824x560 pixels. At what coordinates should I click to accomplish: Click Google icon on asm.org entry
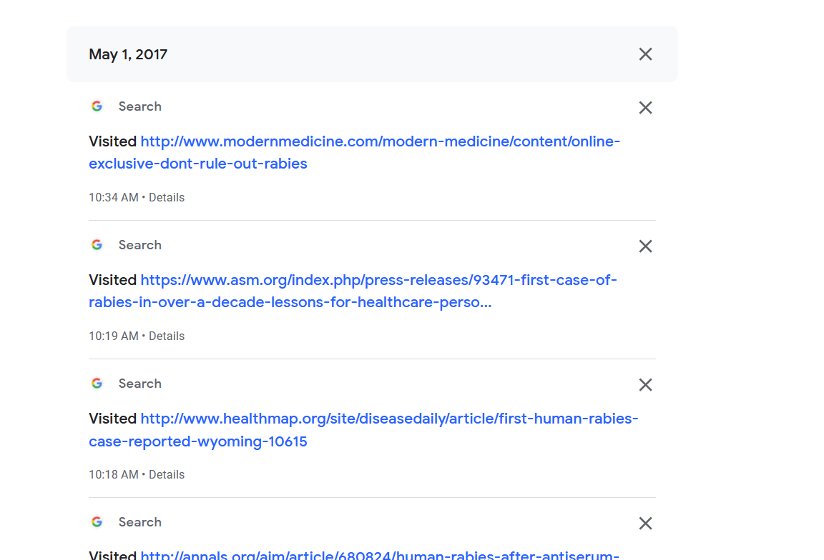coord(97,244)
